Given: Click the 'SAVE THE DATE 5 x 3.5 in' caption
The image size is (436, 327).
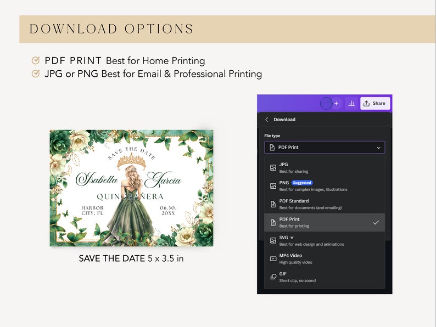Looking at the screenshot, I should pyautogui.click(x=131, y=258).
